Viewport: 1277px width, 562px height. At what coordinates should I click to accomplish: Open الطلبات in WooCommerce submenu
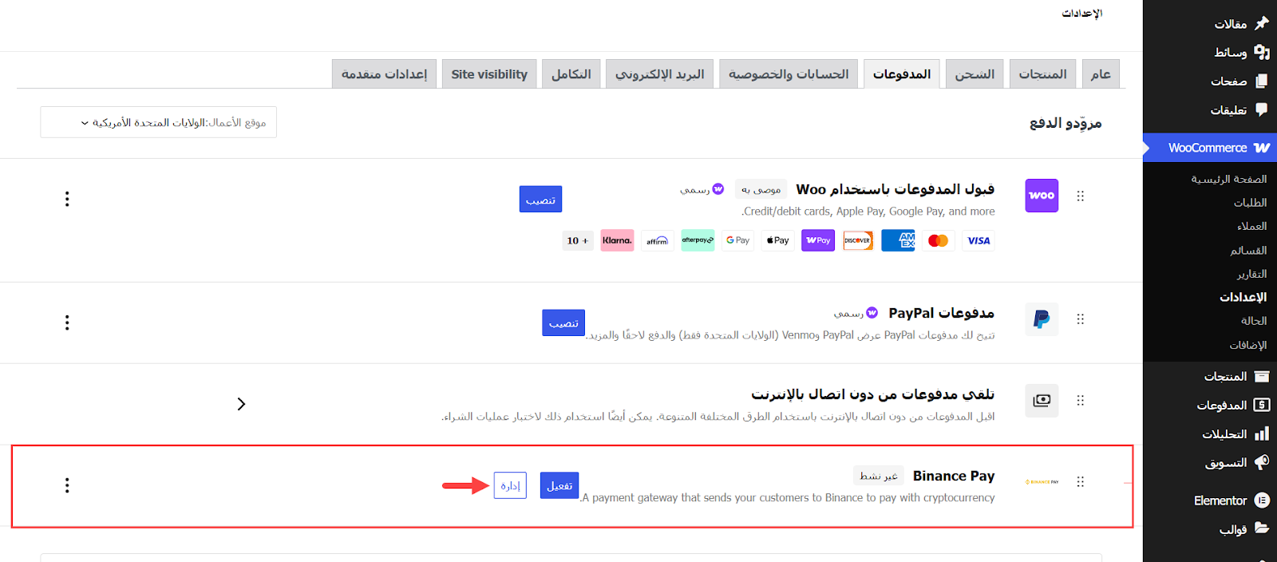point(1250,203)
